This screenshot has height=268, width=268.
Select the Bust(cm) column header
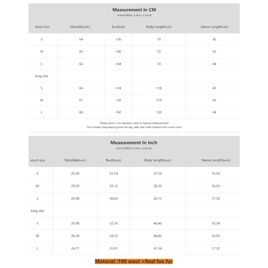coord(118,27)
